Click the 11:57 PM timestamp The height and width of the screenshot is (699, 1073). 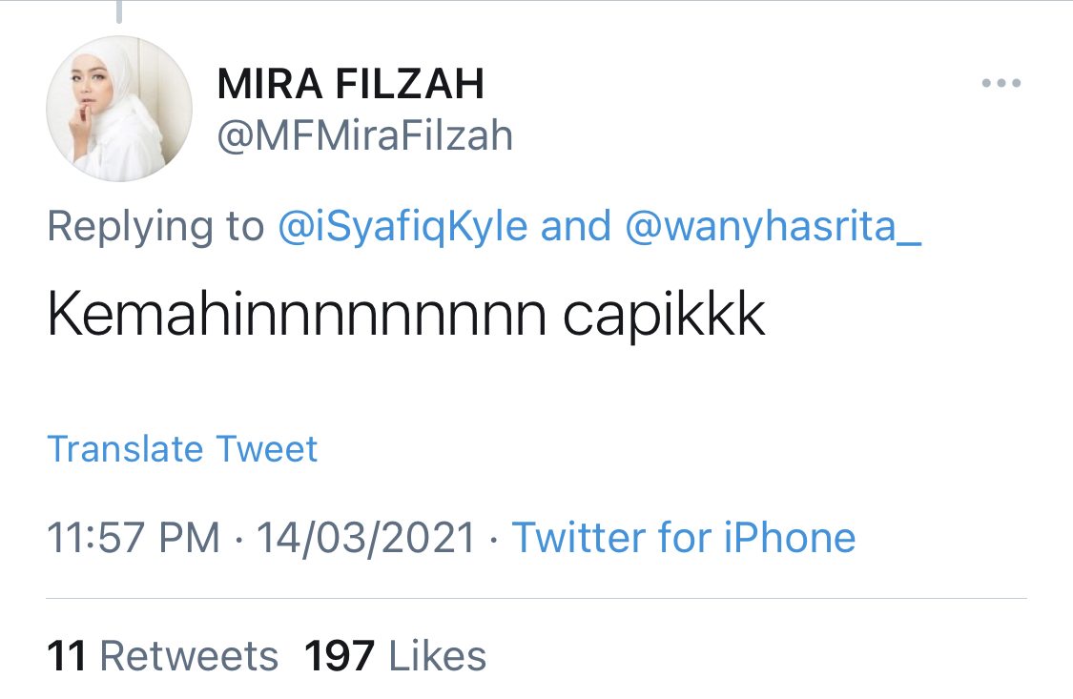click(x=134, y=538)
